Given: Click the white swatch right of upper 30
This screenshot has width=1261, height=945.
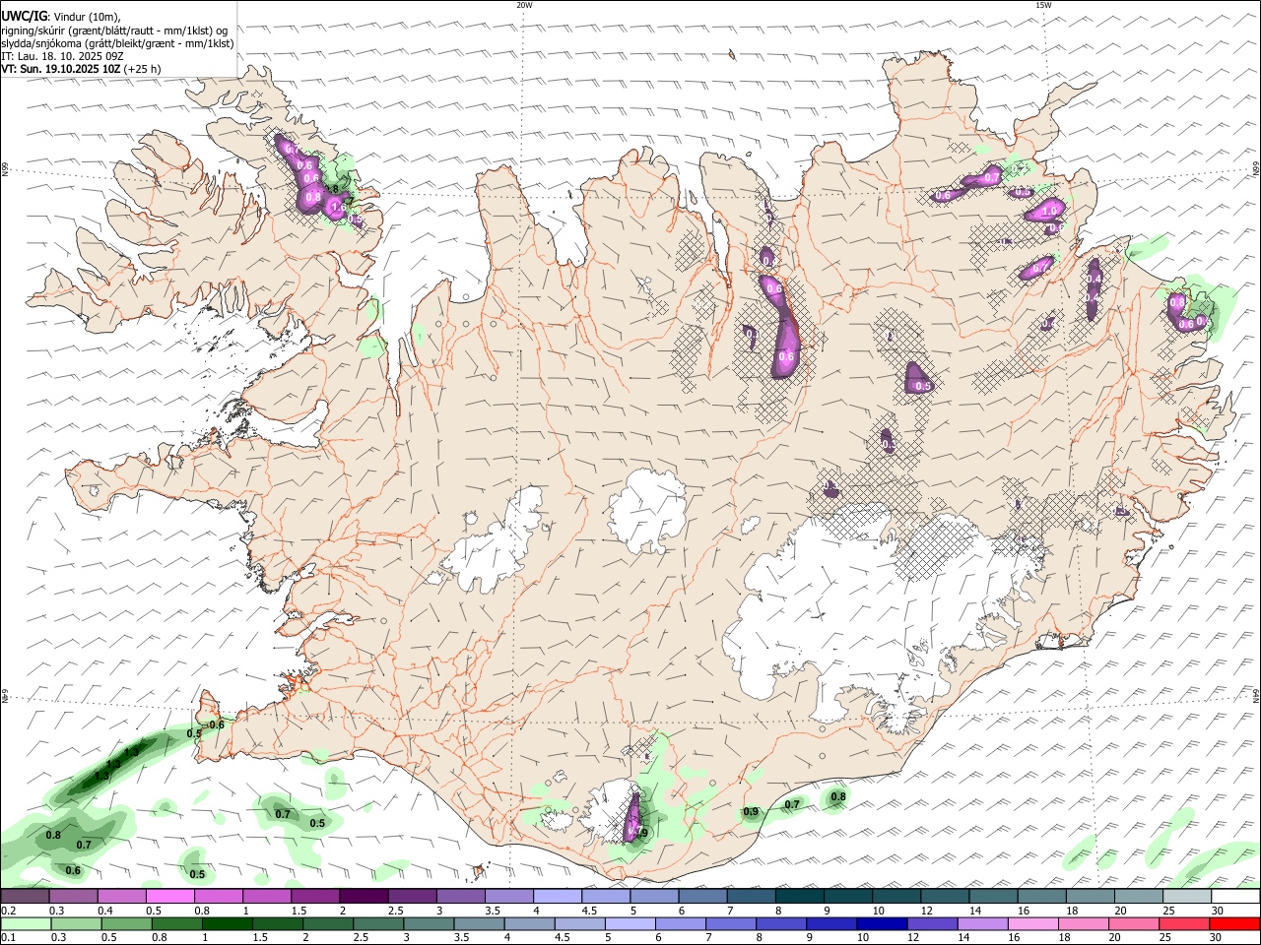Looking at the screenshot, I should click(x=1236, y=896).
